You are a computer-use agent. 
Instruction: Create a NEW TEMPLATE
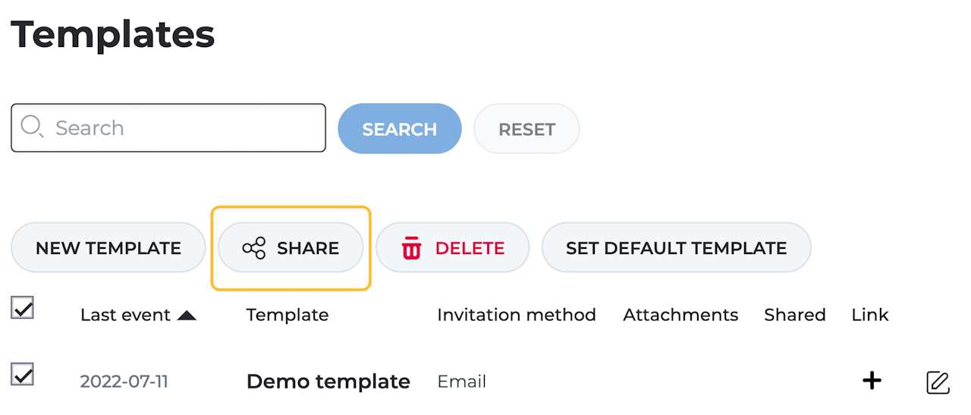click(108, 248)
